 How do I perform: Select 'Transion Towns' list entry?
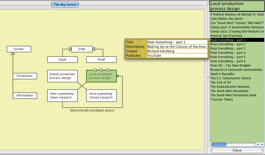221,99
